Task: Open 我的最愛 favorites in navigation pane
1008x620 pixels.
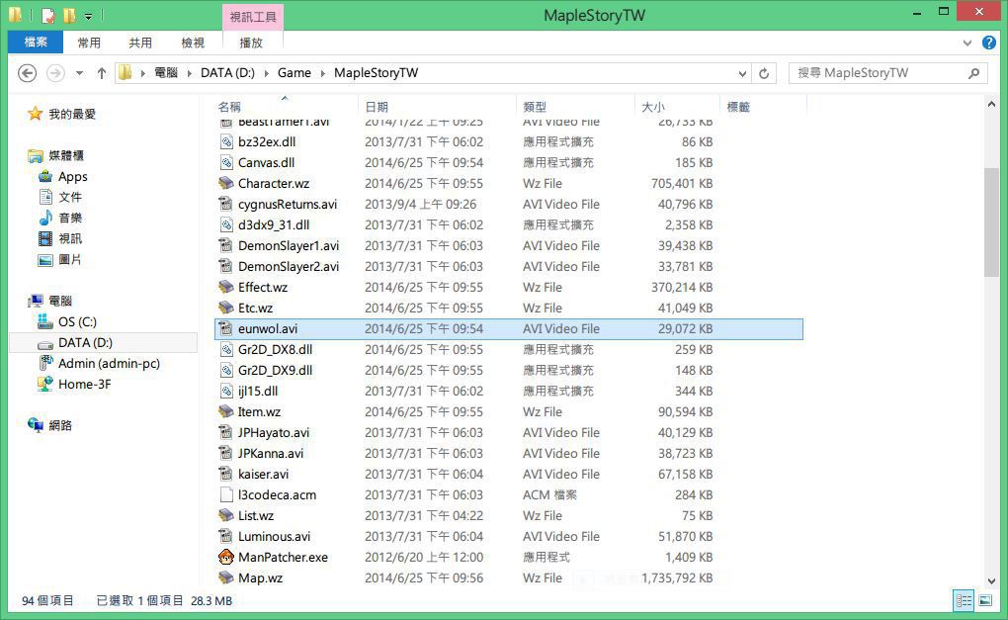Action: click(62, 115)
